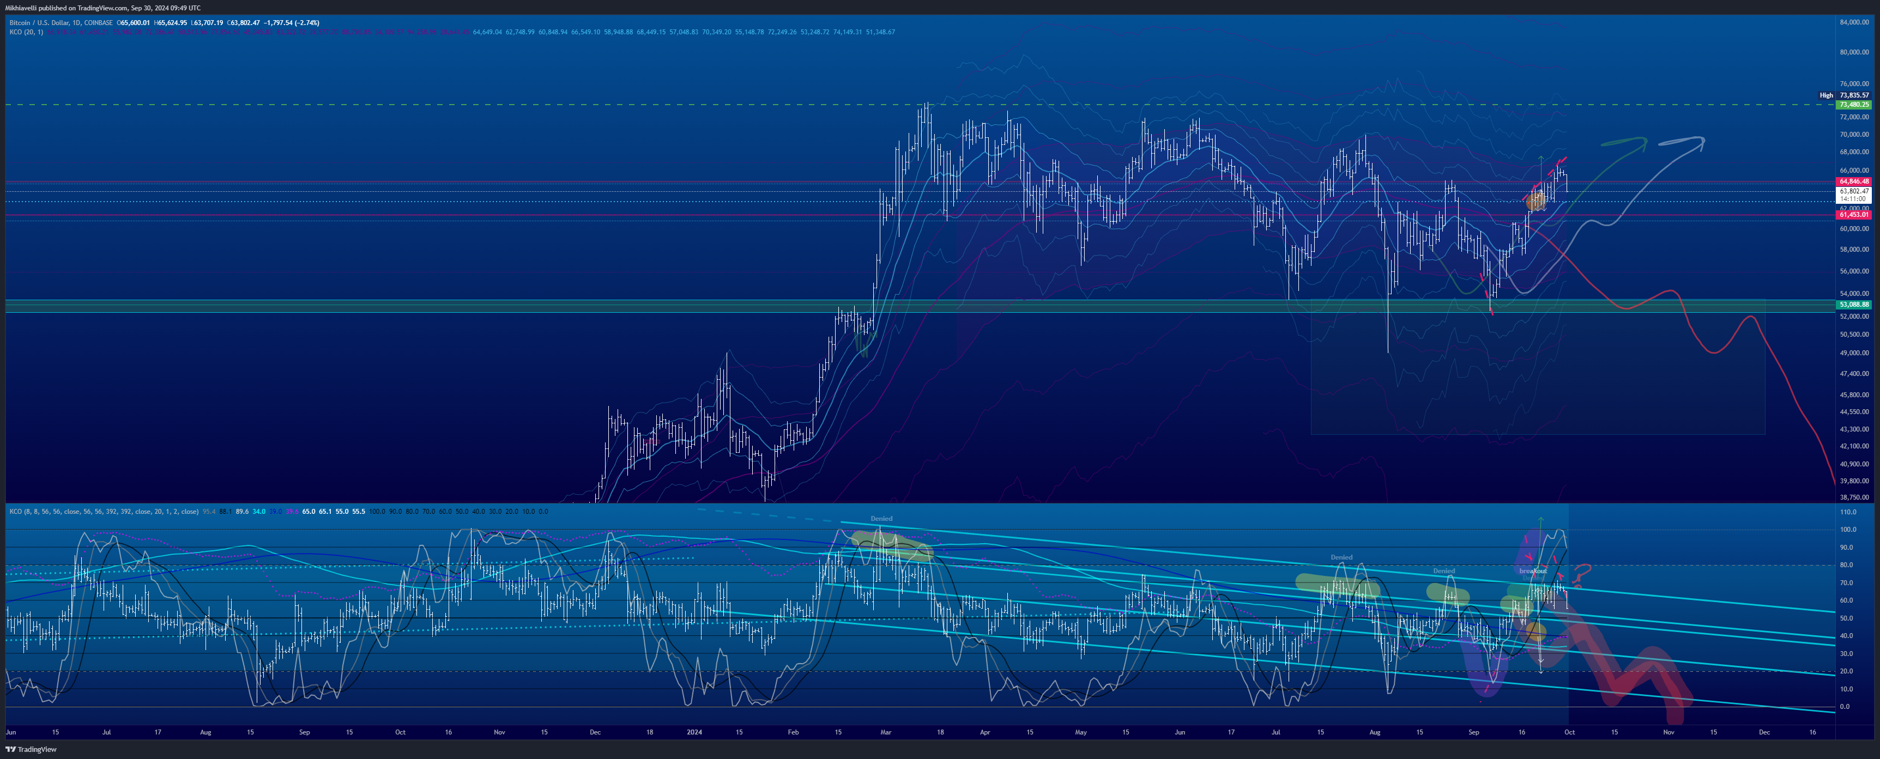Click the high value H65,624.95
The height and width of the screenshot is (759, 1880).
pyautogui.click(x=170, y=23)
